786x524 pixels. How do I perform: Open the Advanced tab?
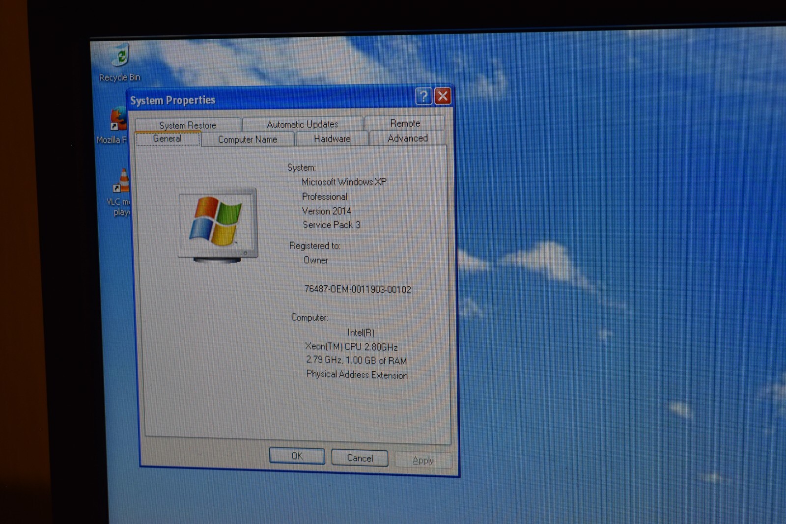pyautogui.click(x=407, y=138)
